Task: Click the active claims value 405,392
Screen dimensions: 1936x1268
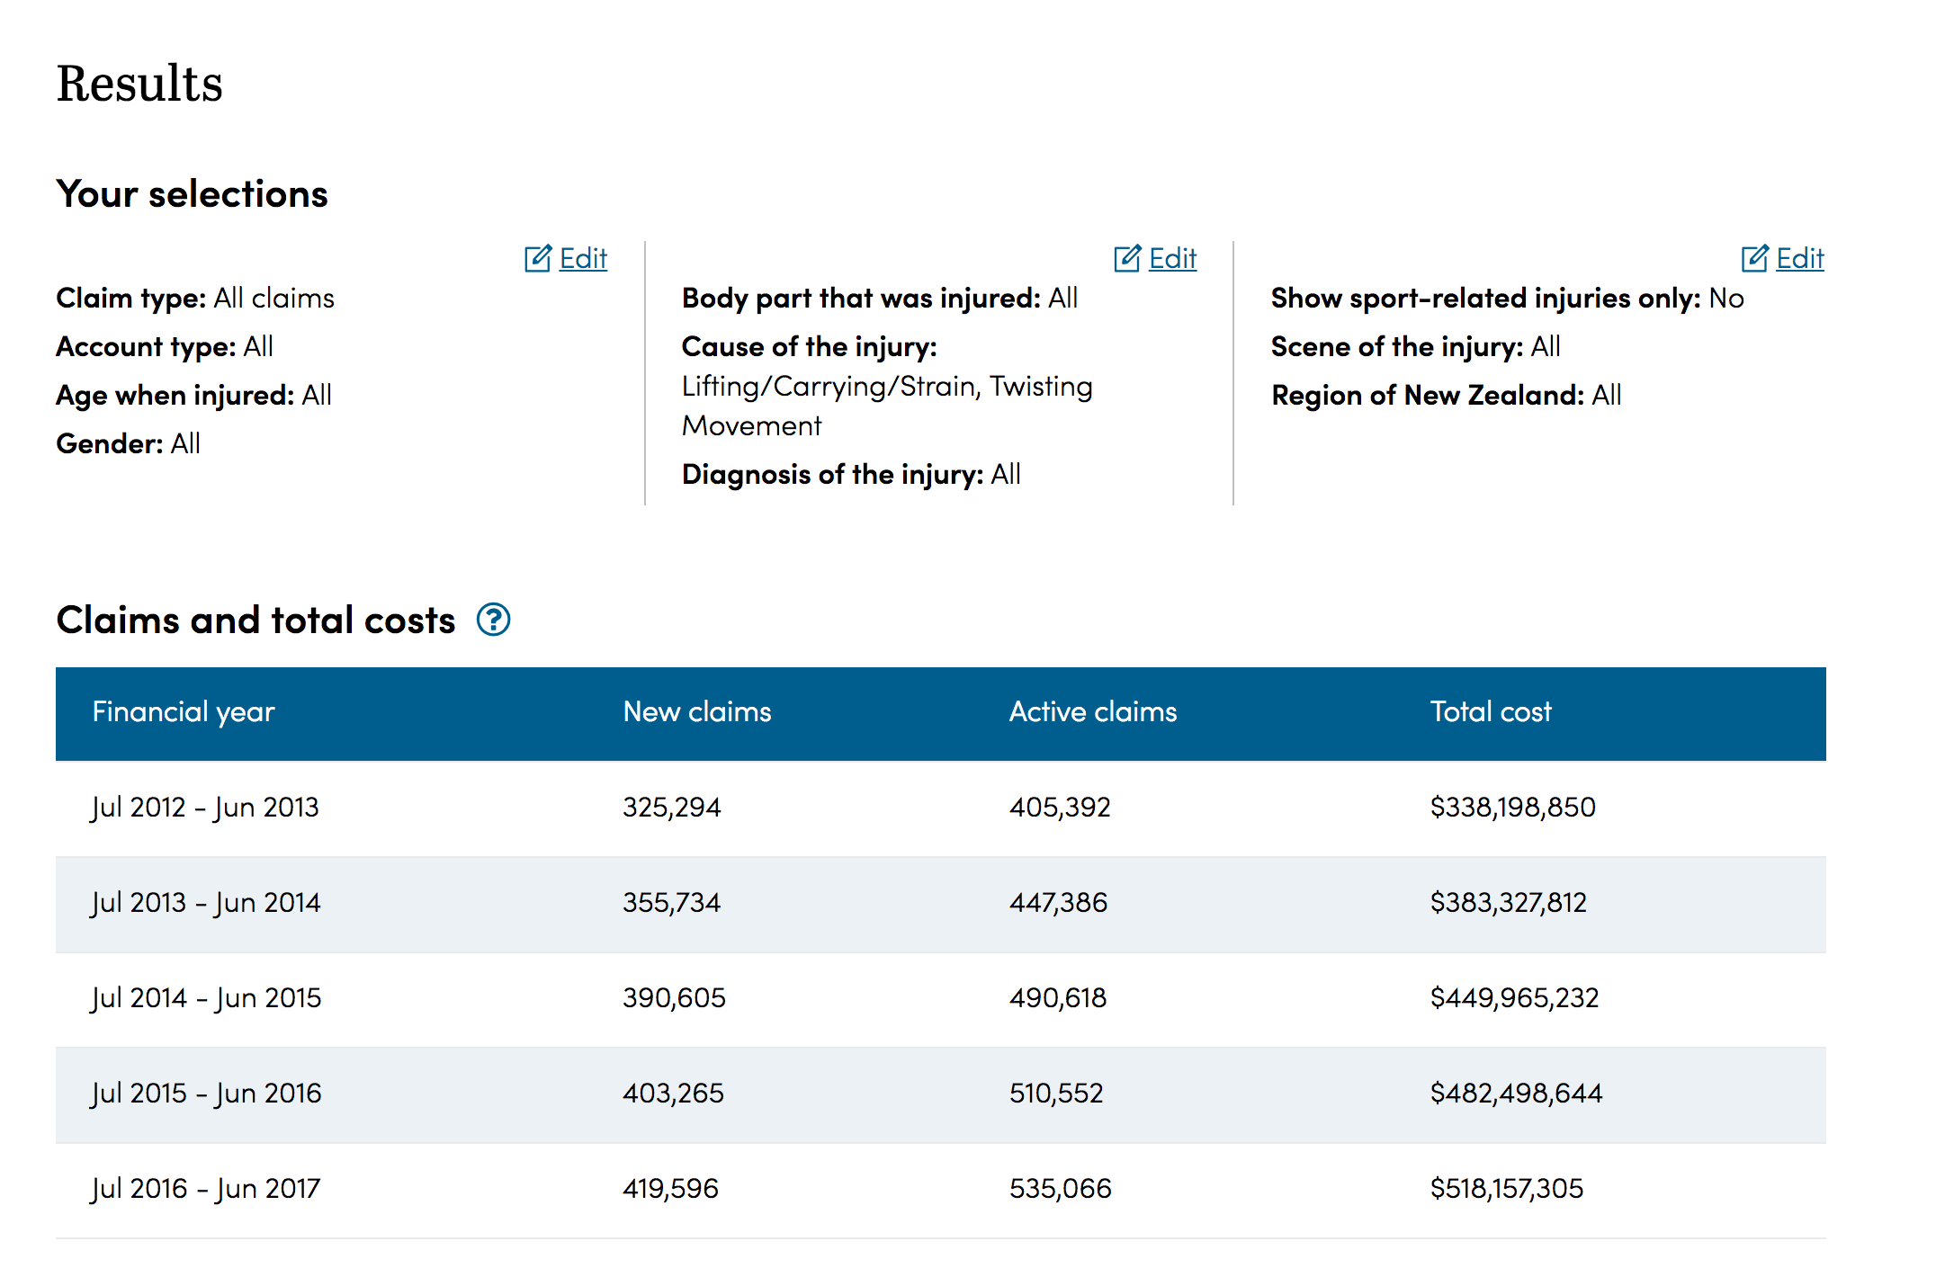Action: [1060, 808]
